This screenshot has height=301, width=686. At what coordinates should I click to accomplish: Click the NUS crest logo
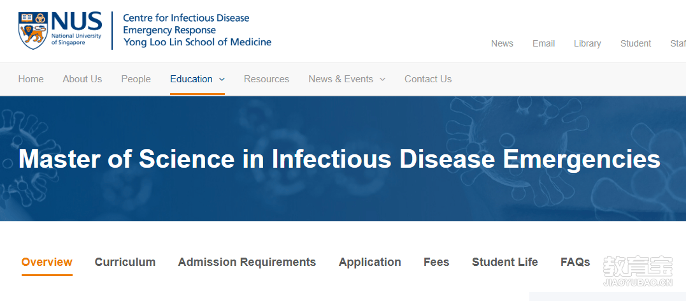[x=33, y=30]
